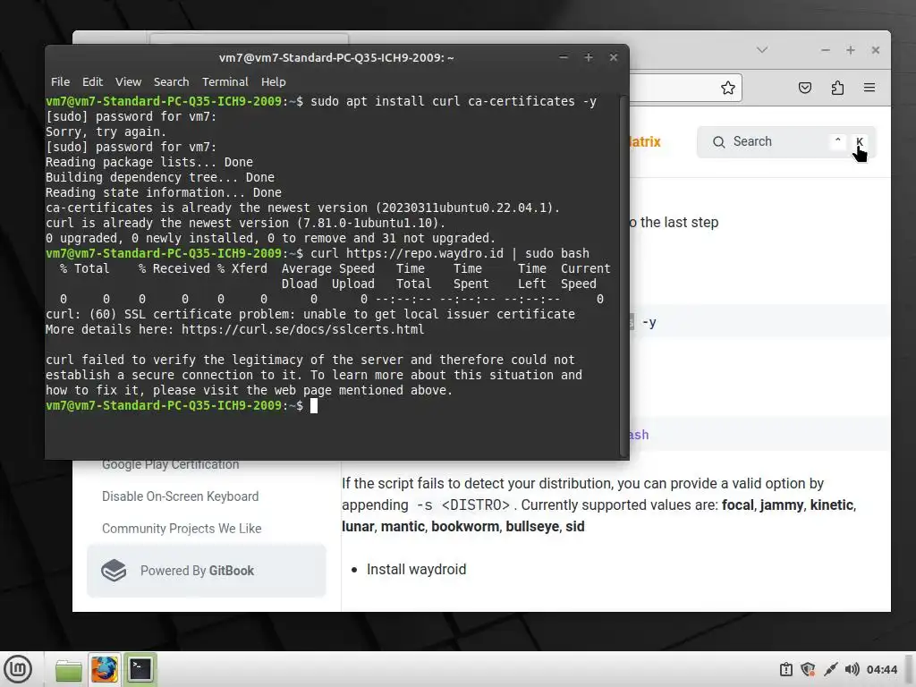Open the terminal Edit menu

pyautogui.click(x=92, y=81)
